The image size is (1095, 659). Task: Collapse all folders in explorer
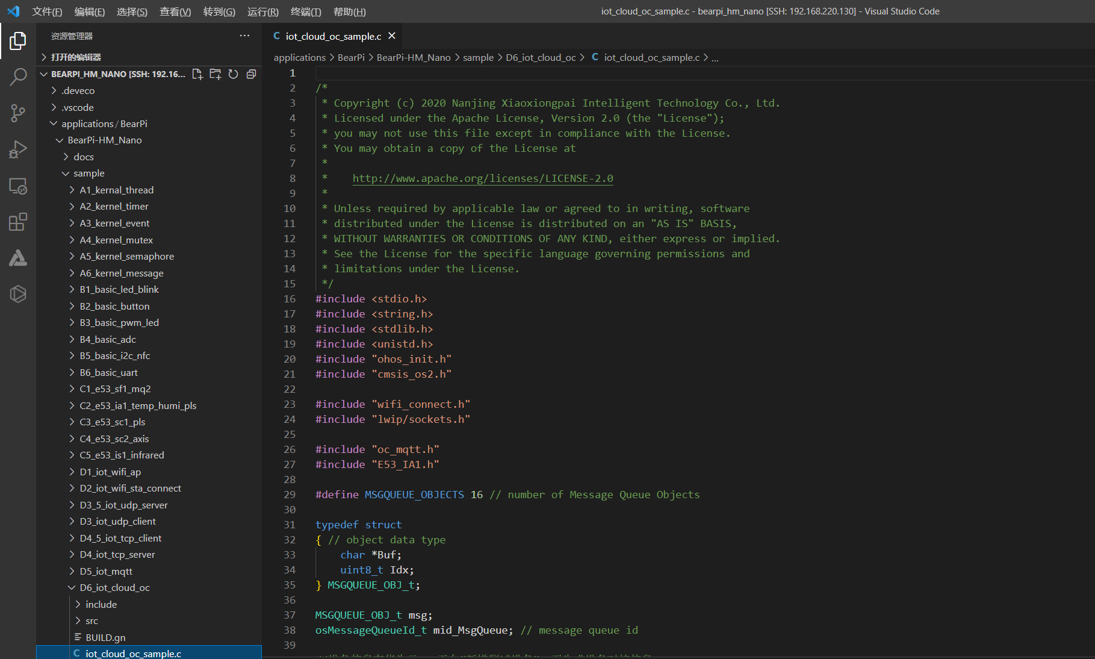(251, 74)
